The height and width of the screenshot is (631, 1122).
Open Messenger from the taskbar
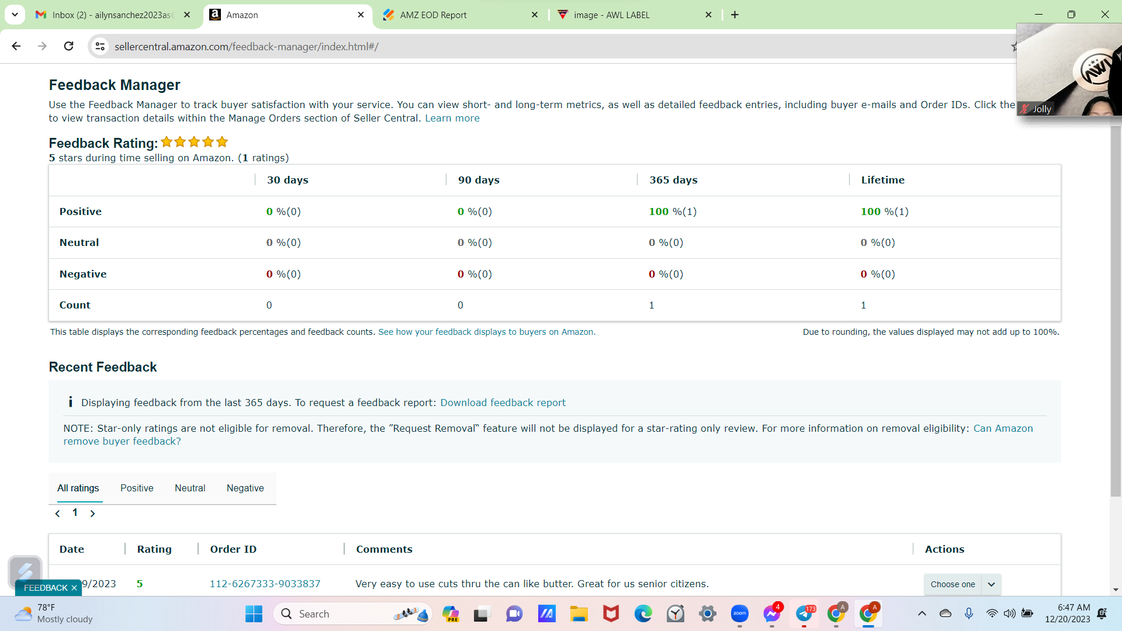click(771, 614)
